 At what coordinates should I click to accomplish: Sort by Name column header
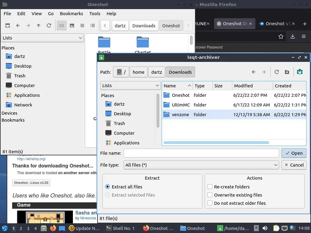177,86
